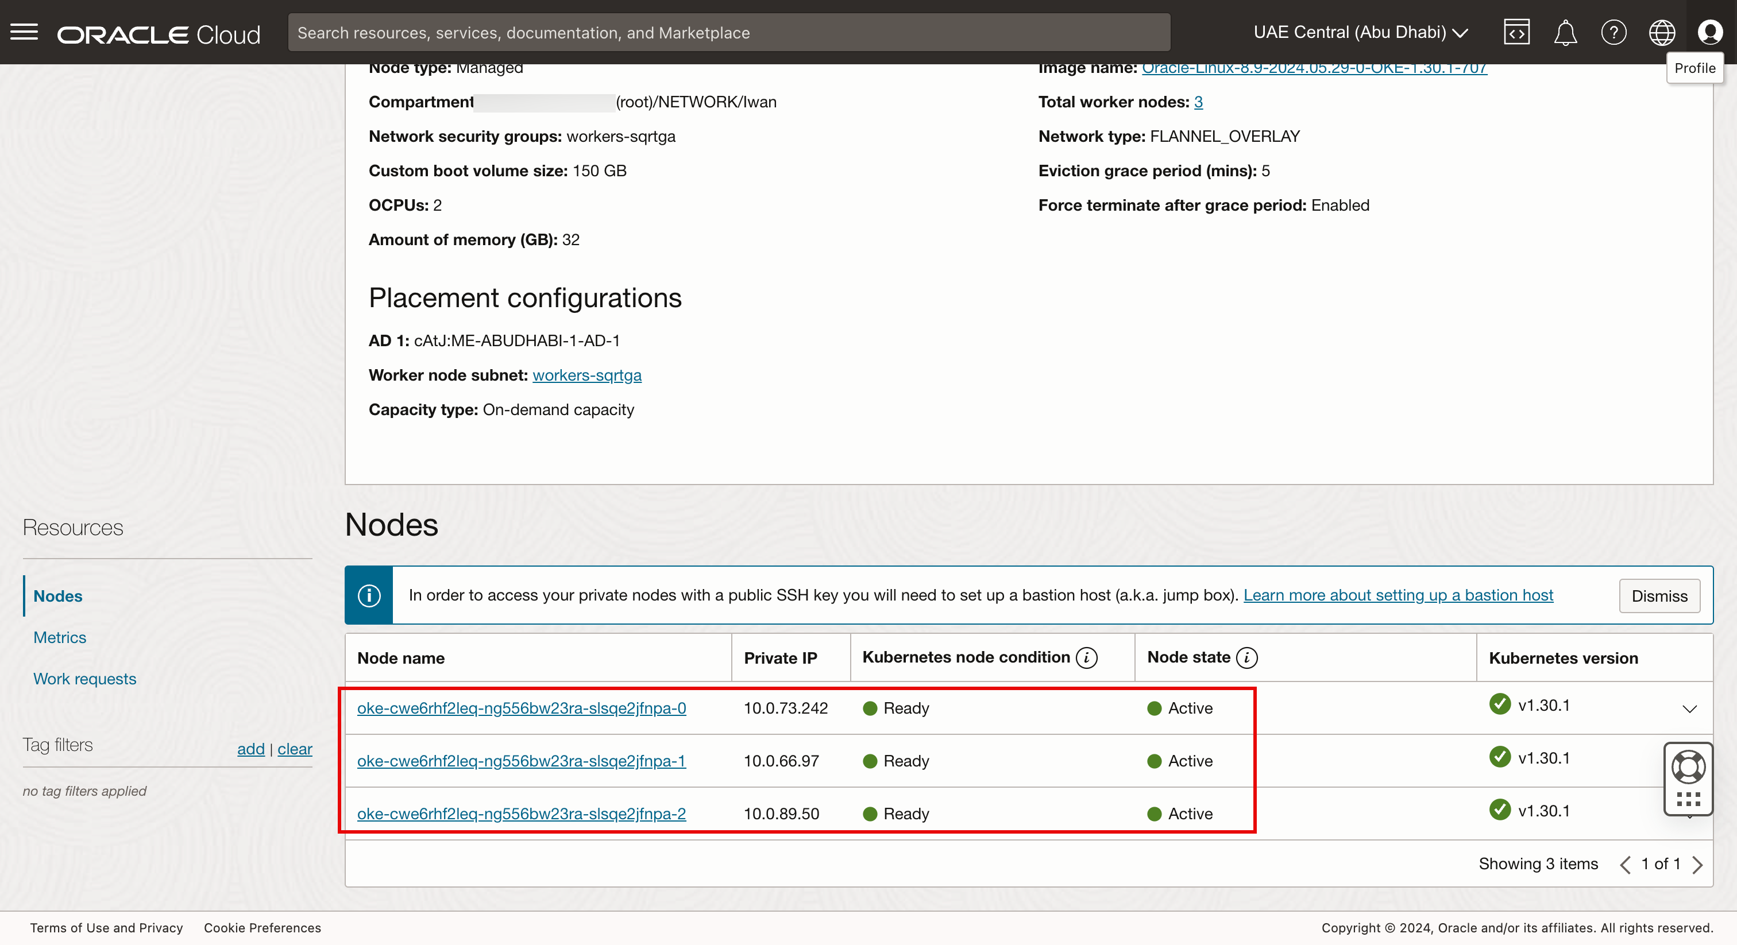Image resolution: width=1737 pixels, height=945 pixels.
Task: Click the help question mark icon
Action: 1614,32
